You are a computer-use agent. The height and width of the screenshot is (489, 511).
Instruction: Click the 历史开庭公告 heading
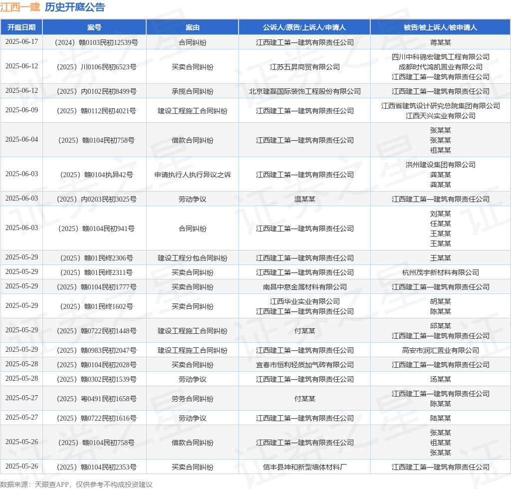pyautogui.click(x=75, y=7)
